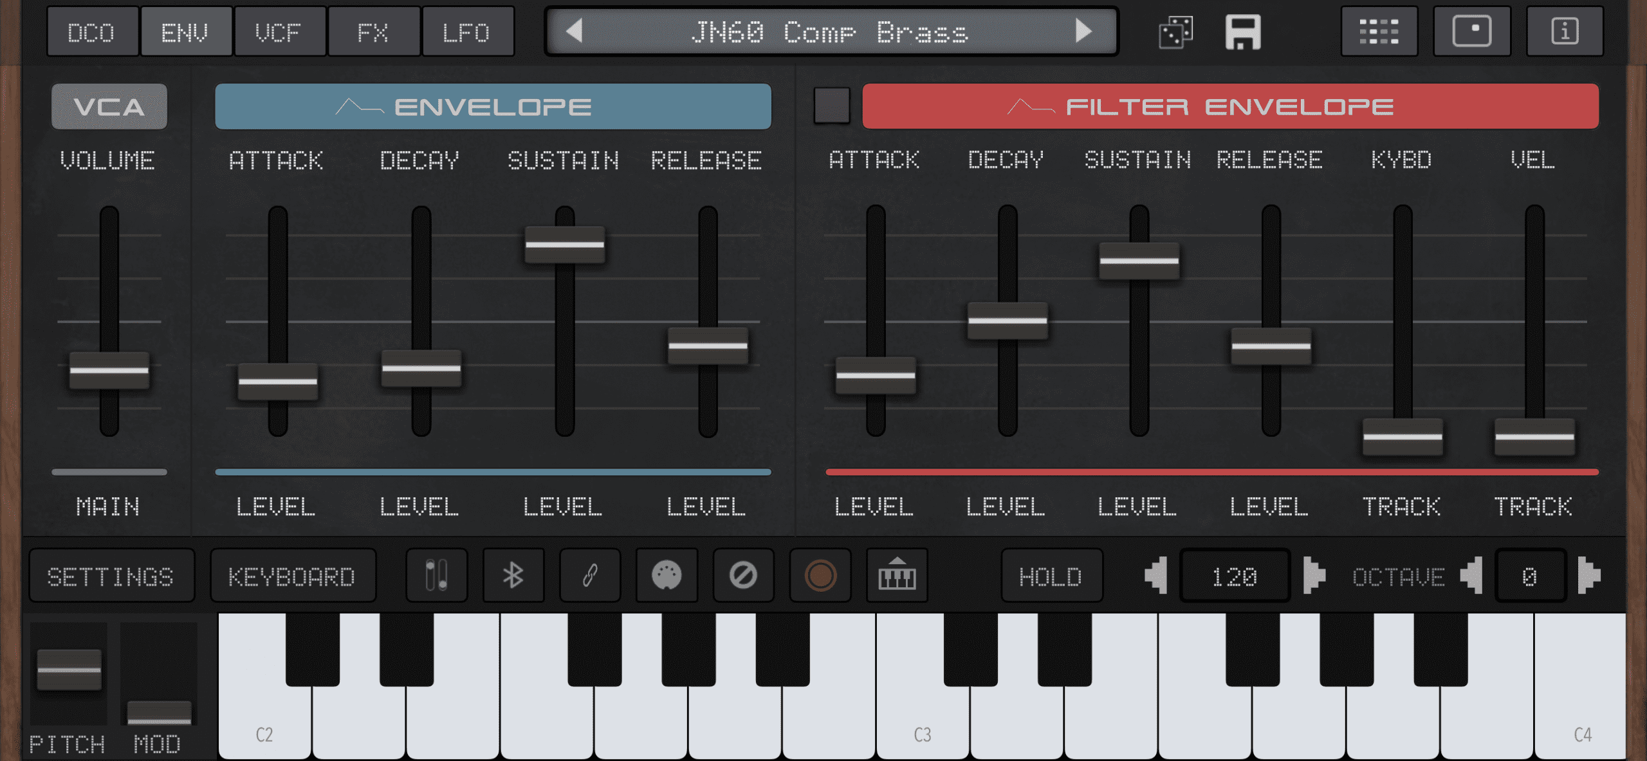Click the panic cancel circle icon
Viewport: 1647px width, 761px height.
[x=743, y=575]
